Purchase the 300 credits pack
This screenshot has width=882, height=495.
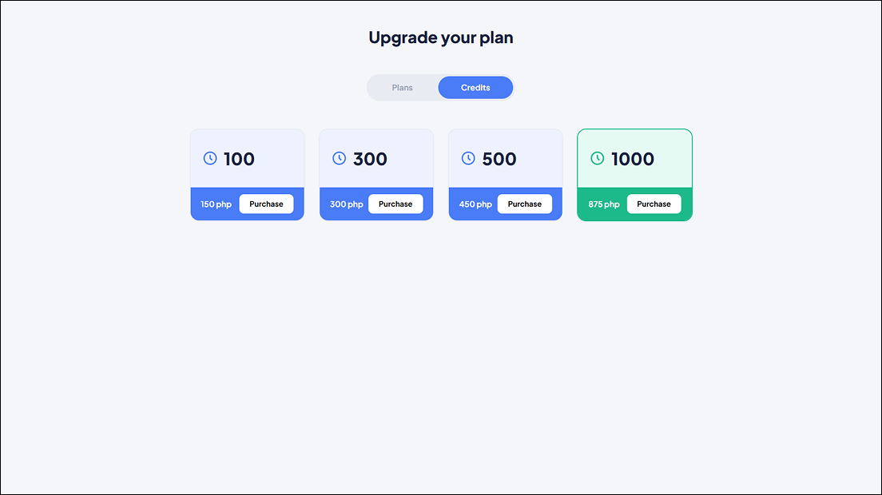click(395, 204)
